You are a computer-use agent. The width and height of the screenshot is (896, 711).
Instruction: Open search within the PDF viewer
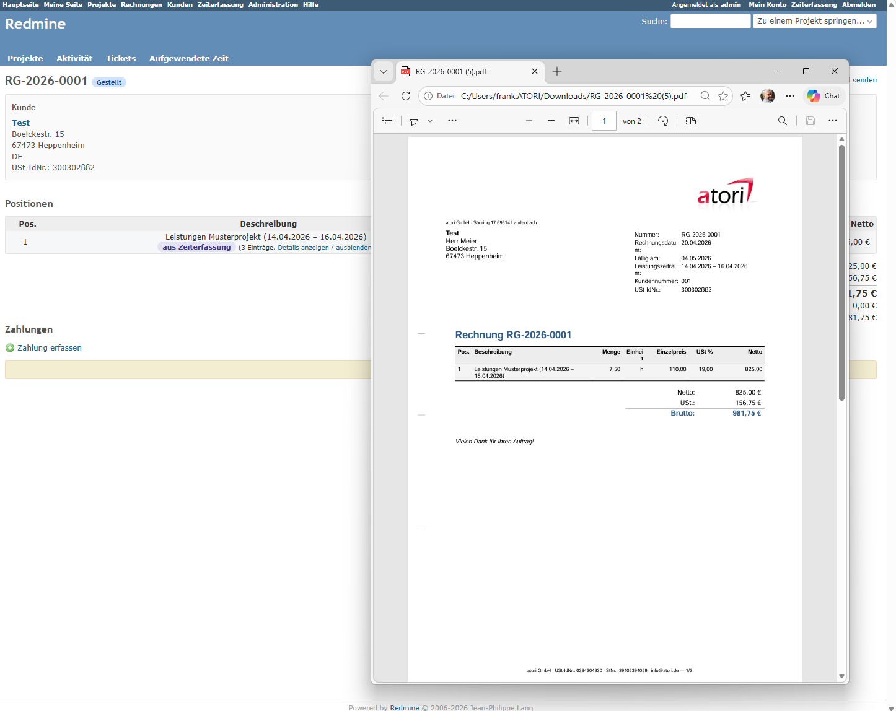pyautogui.click(x=782, y=121)
